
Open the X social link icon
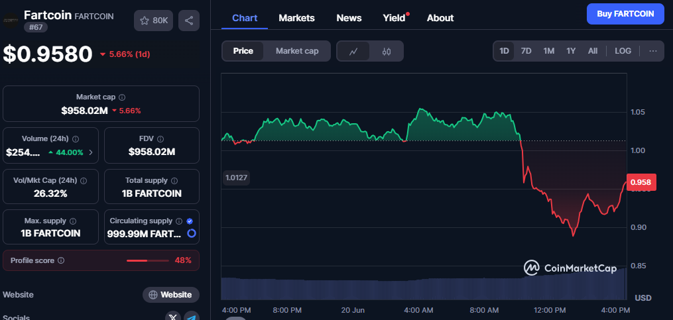(x=173, y=317)
